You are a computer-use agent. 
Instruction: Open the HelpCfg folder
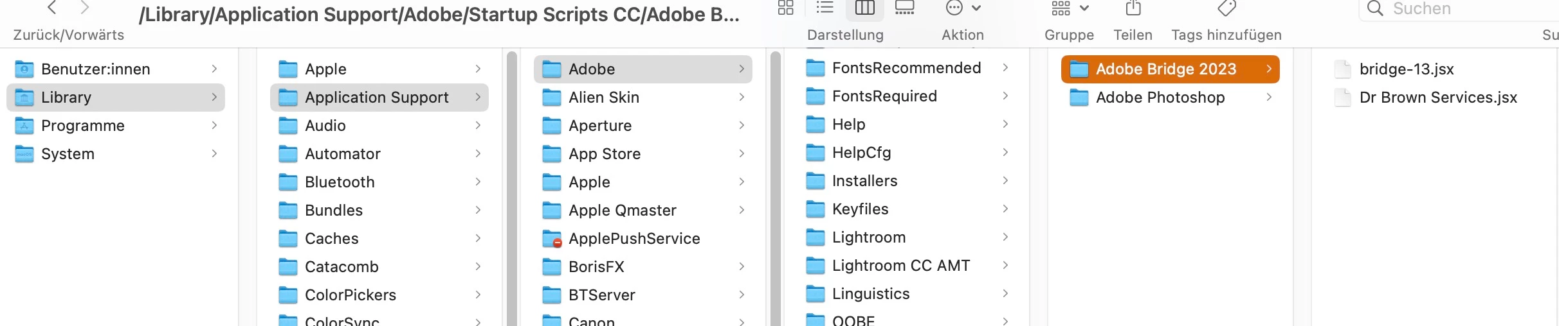[x=907, y=152]
